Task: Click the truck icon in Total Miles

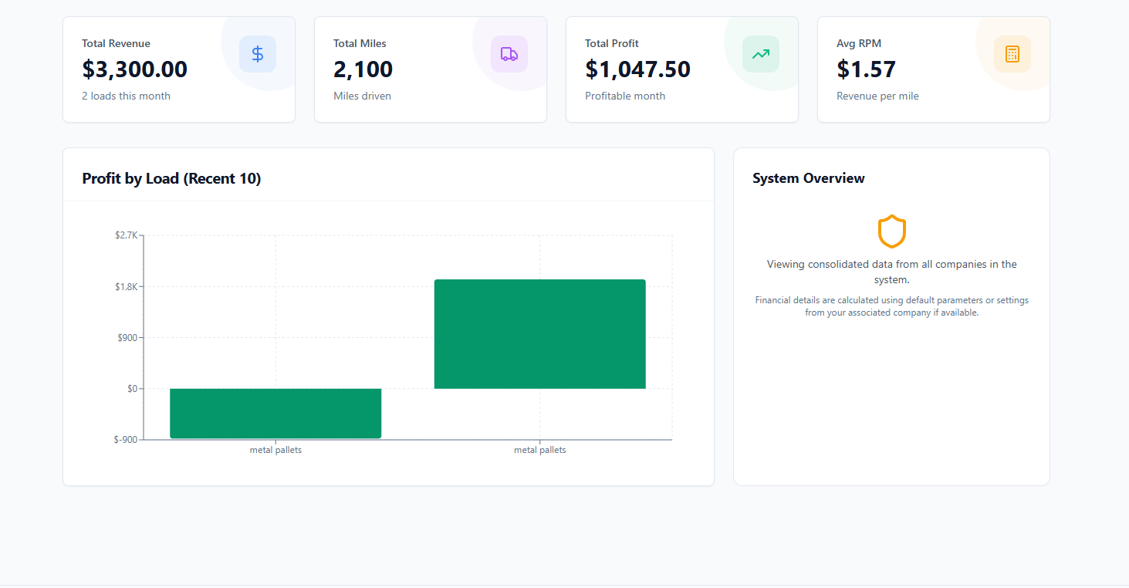Action: click(509, 54)
